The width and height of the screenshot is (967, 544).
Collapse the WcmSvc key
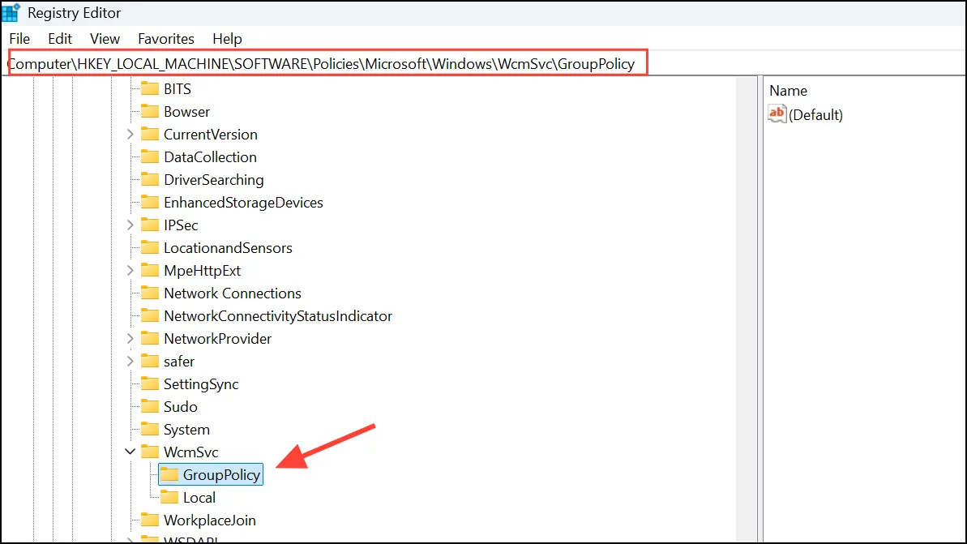coord(131,452)
